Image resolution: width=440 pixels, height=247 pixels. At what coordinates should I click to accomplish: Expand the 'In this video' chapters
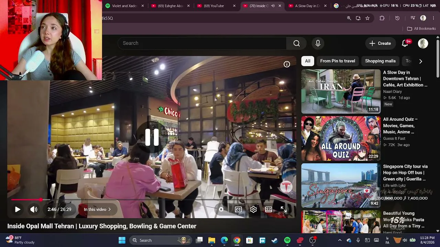coord(97,209)
